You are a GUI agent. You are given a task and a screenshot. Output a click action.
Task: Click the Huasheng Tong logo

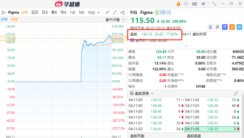(x=67, y=4)
